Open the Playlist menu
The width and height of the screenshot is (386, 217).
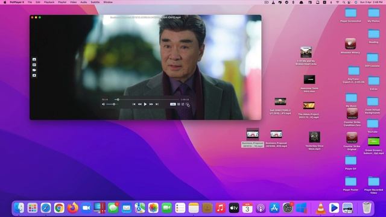[x=62, y=2]
